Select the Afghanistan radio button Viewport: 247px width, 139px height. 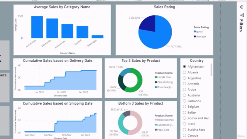pyautogui.click(x=184, y=66)
